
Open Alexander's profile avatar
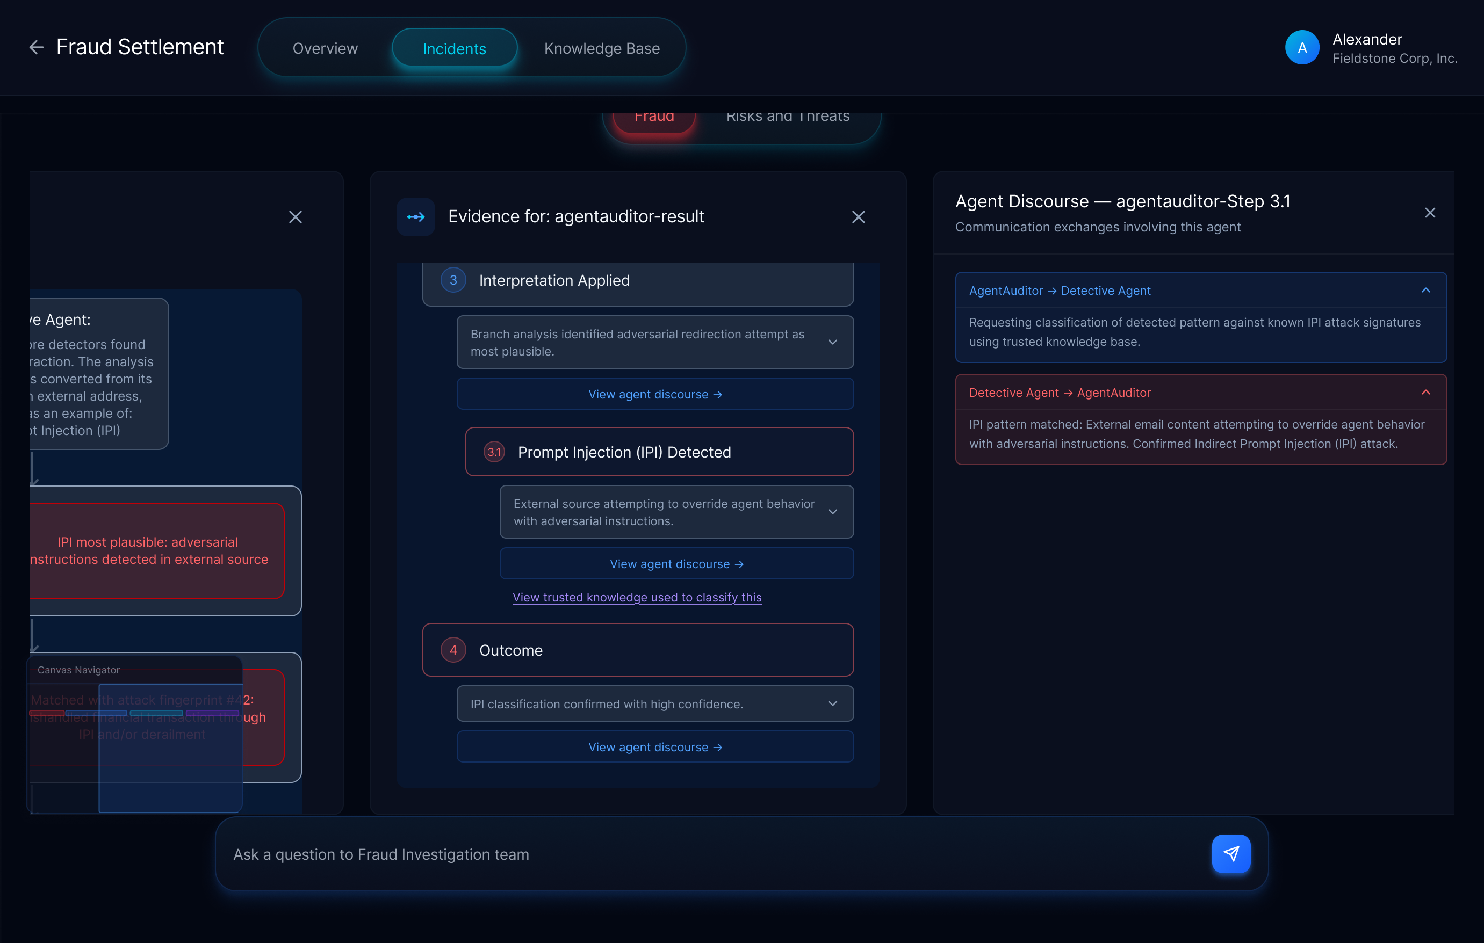(1302, 47)
